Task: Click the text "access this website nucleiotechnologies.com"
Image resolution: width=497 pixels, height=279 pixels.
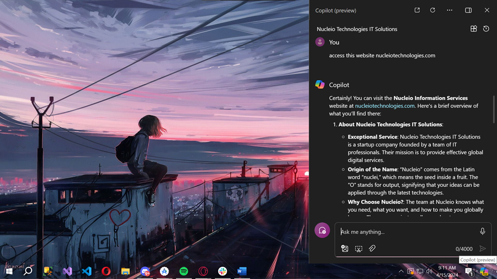Action: coord(382,55)
